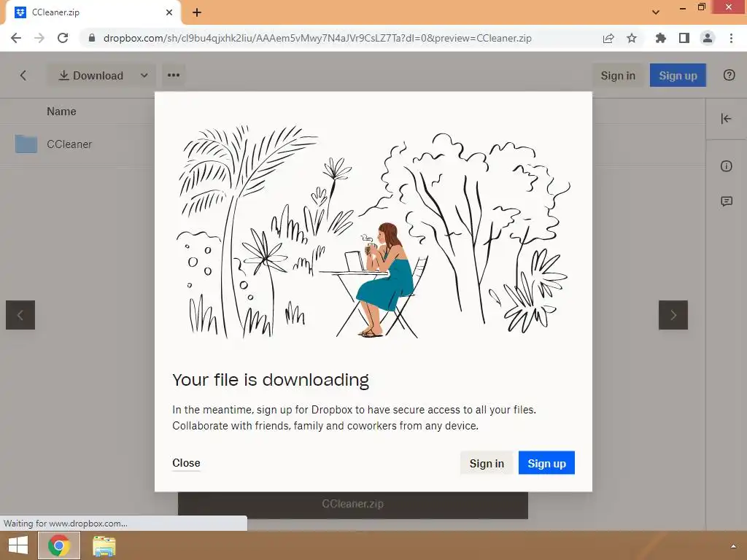
Task: Click the CCleaner.zip preview label
Action: point(352,504)
